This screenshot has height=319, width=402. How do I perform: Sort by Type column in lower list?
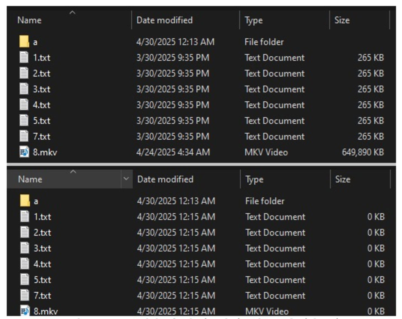click(x=254, y=179)
